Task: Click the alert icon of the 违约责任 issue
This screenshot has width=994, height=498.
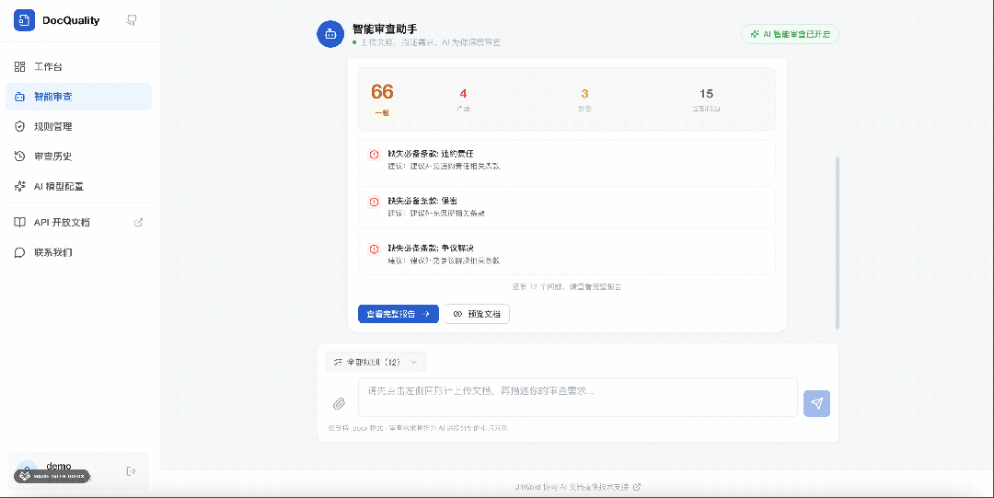Action: pyautogui.click(x=374, y=154)
